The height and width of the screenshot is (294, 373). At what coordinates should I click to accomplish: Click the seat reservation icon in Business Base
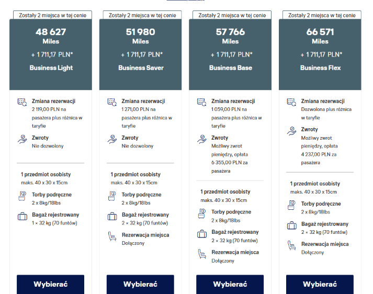click(x=202, y=254)
